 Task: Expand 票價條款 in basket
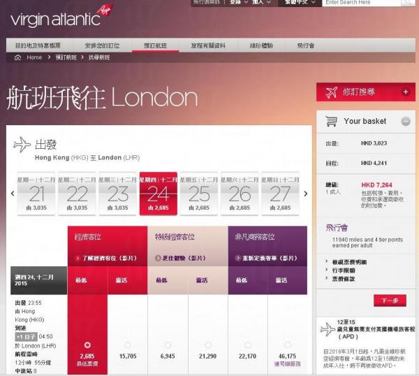pos(344,279)
